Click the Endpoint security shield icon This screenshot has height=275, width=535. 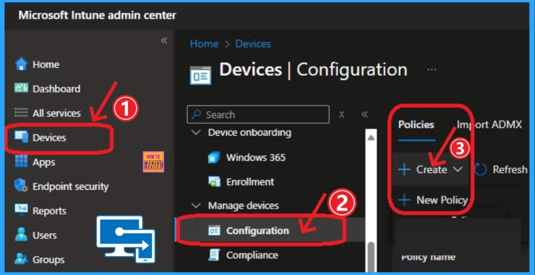21,186
